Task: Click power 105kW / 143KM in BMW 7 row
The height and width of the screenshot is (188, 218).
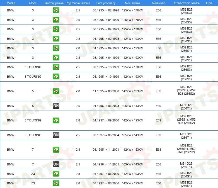Action: (133, 164)
